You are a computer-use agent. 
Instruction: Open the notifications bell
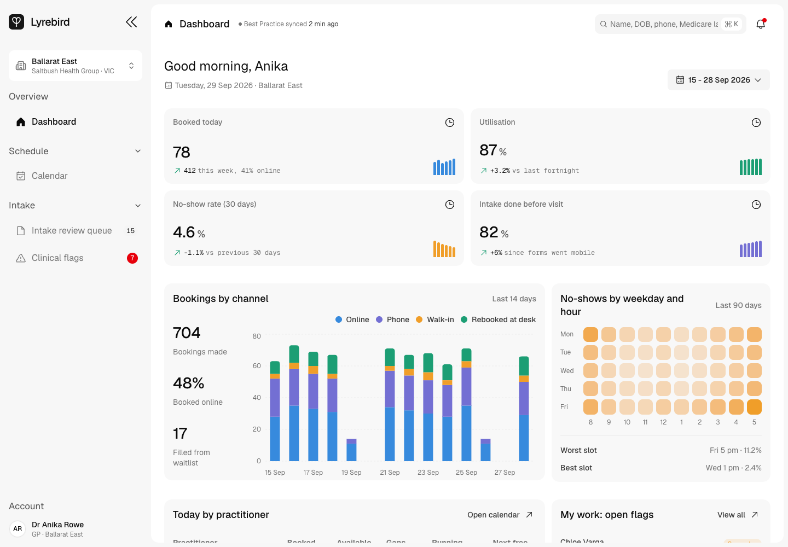click(761, 24)
